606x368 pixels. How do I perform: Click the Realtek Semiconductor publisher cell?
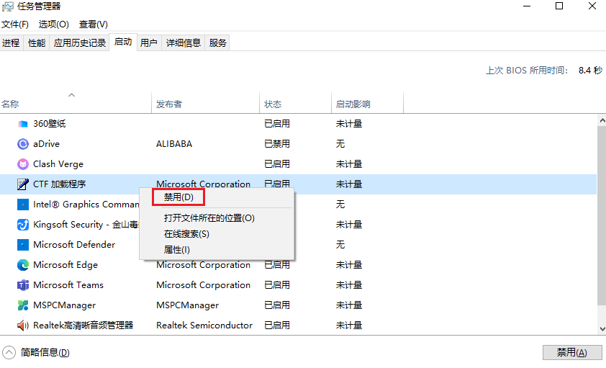tap(204, 326)
